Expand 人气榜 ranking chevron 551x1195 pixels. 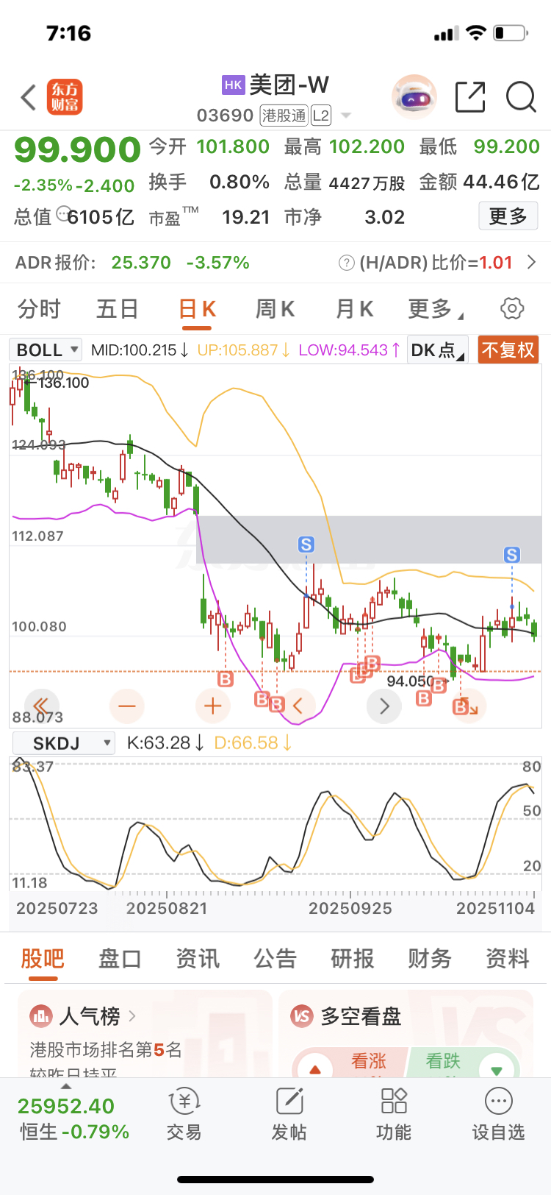[132, 1016]
